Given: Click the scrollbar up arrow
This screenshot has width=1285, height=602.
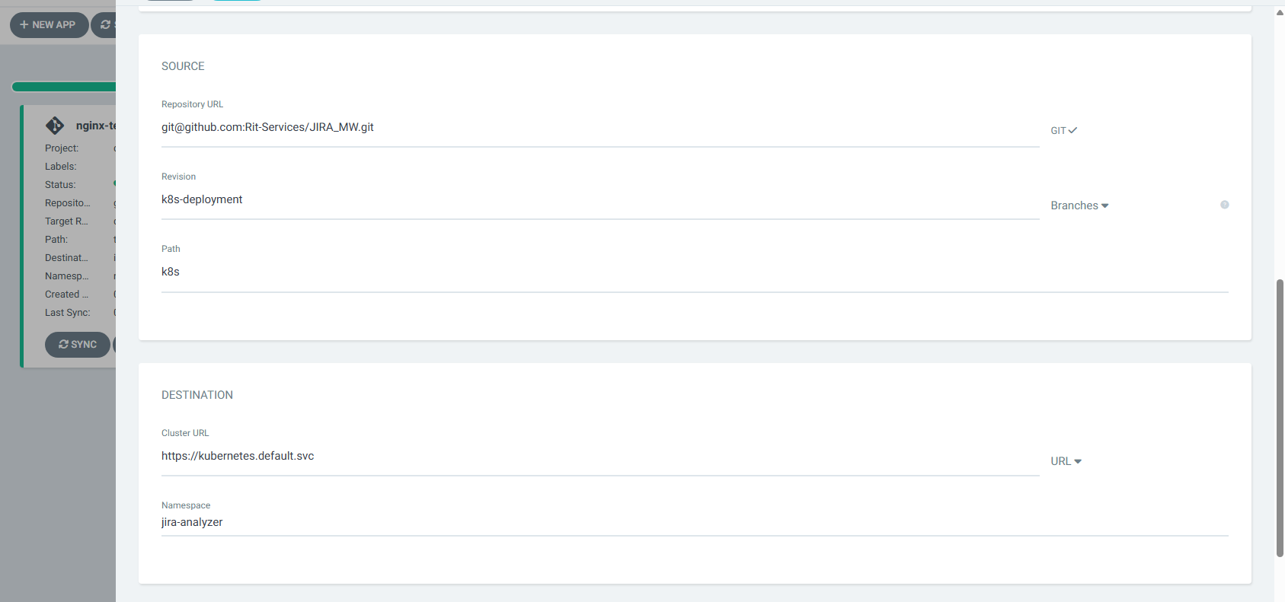Looking at the screenshot, I should [1280, 12].
